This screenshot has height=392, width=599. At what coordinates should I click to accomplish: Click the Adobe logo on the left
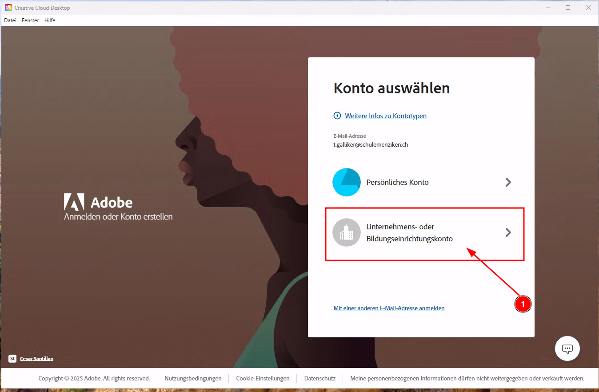click(x=74, y=202)
